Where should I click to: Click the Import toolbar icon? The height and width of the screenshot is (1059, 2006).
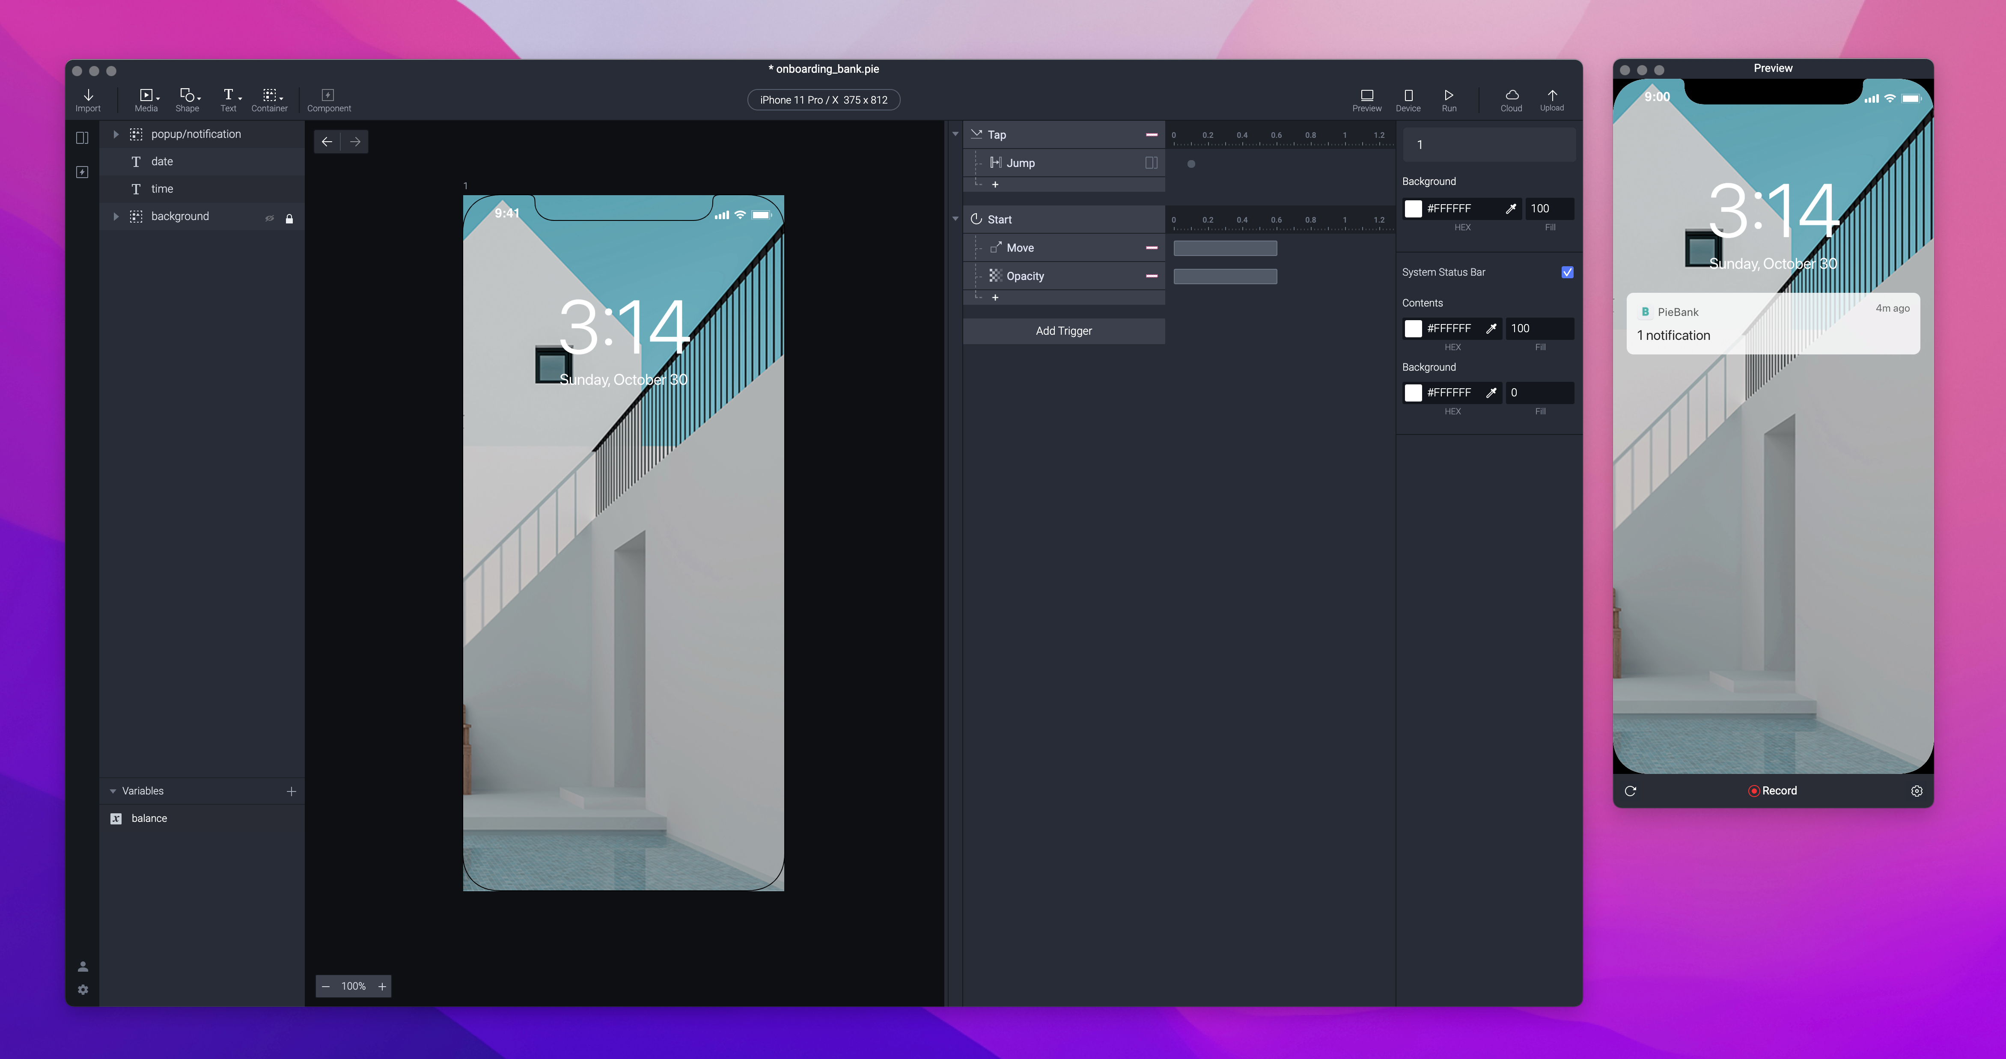point(88,96)
